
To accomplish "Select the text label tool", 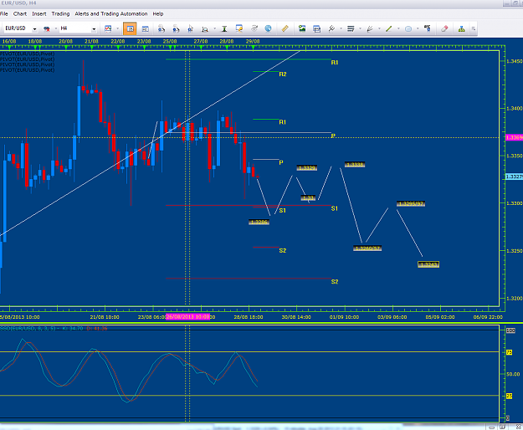I will click(x=428, y=28).
